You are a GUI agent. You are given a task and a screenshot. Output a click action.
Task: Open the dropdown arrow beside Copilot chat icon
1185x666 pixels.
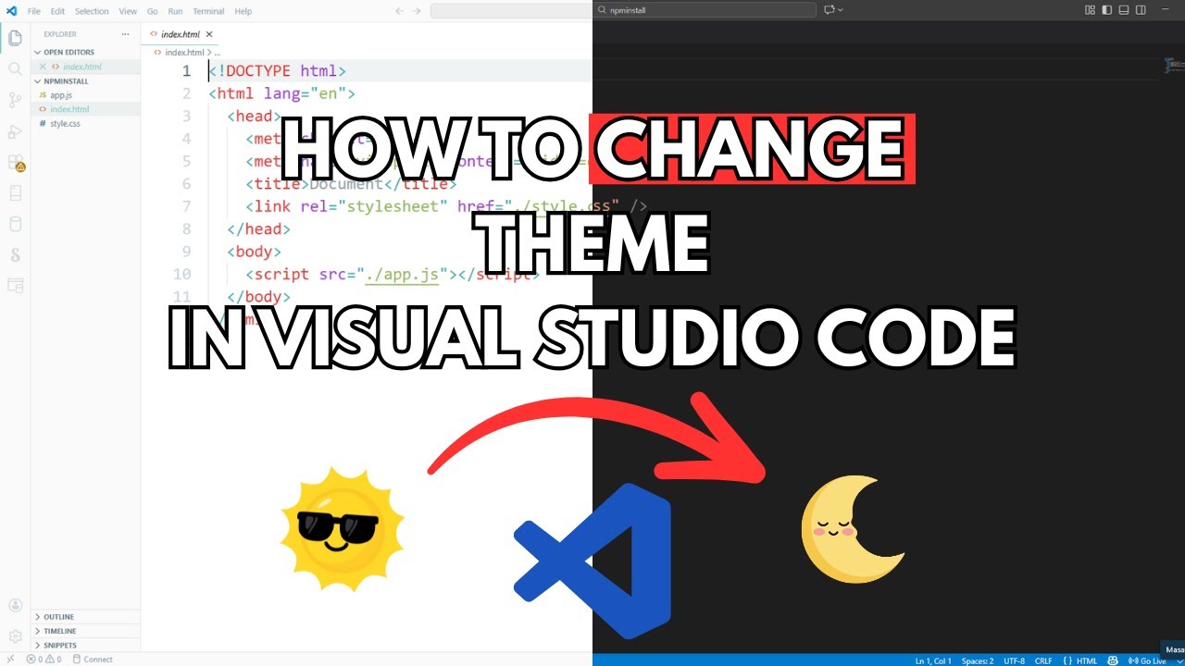841,10
